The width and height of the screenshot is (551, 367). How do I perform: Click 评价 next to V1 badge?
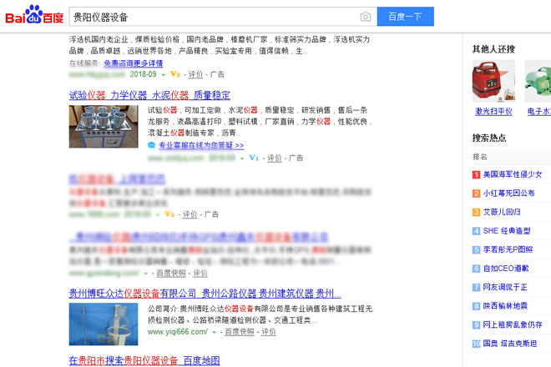tap(274, 158)
